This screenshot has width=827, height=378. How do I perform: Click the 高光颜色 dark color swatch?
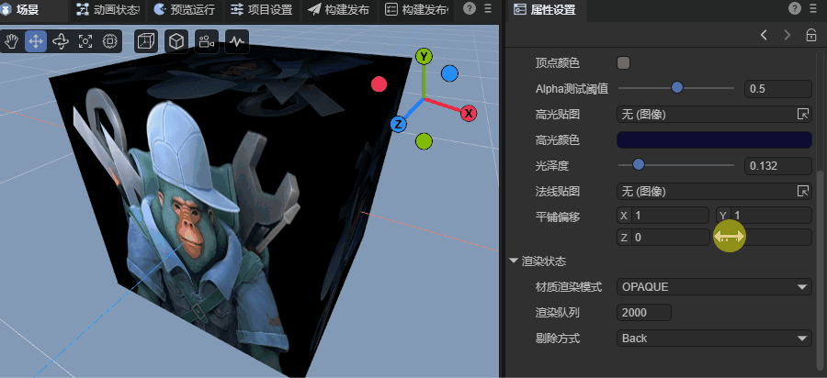pos(714,140)
